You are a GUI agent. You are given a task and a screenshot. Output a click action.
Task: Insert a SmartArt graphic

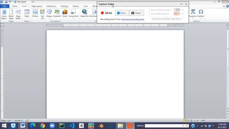click(57, 13)
